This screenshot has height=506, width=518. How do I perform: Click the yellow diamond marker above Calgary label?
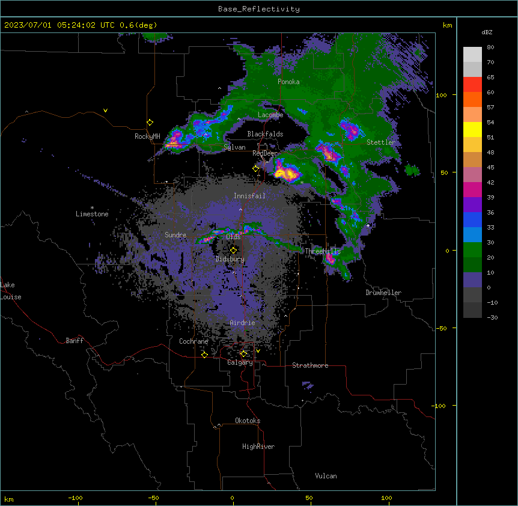(243, 354)
